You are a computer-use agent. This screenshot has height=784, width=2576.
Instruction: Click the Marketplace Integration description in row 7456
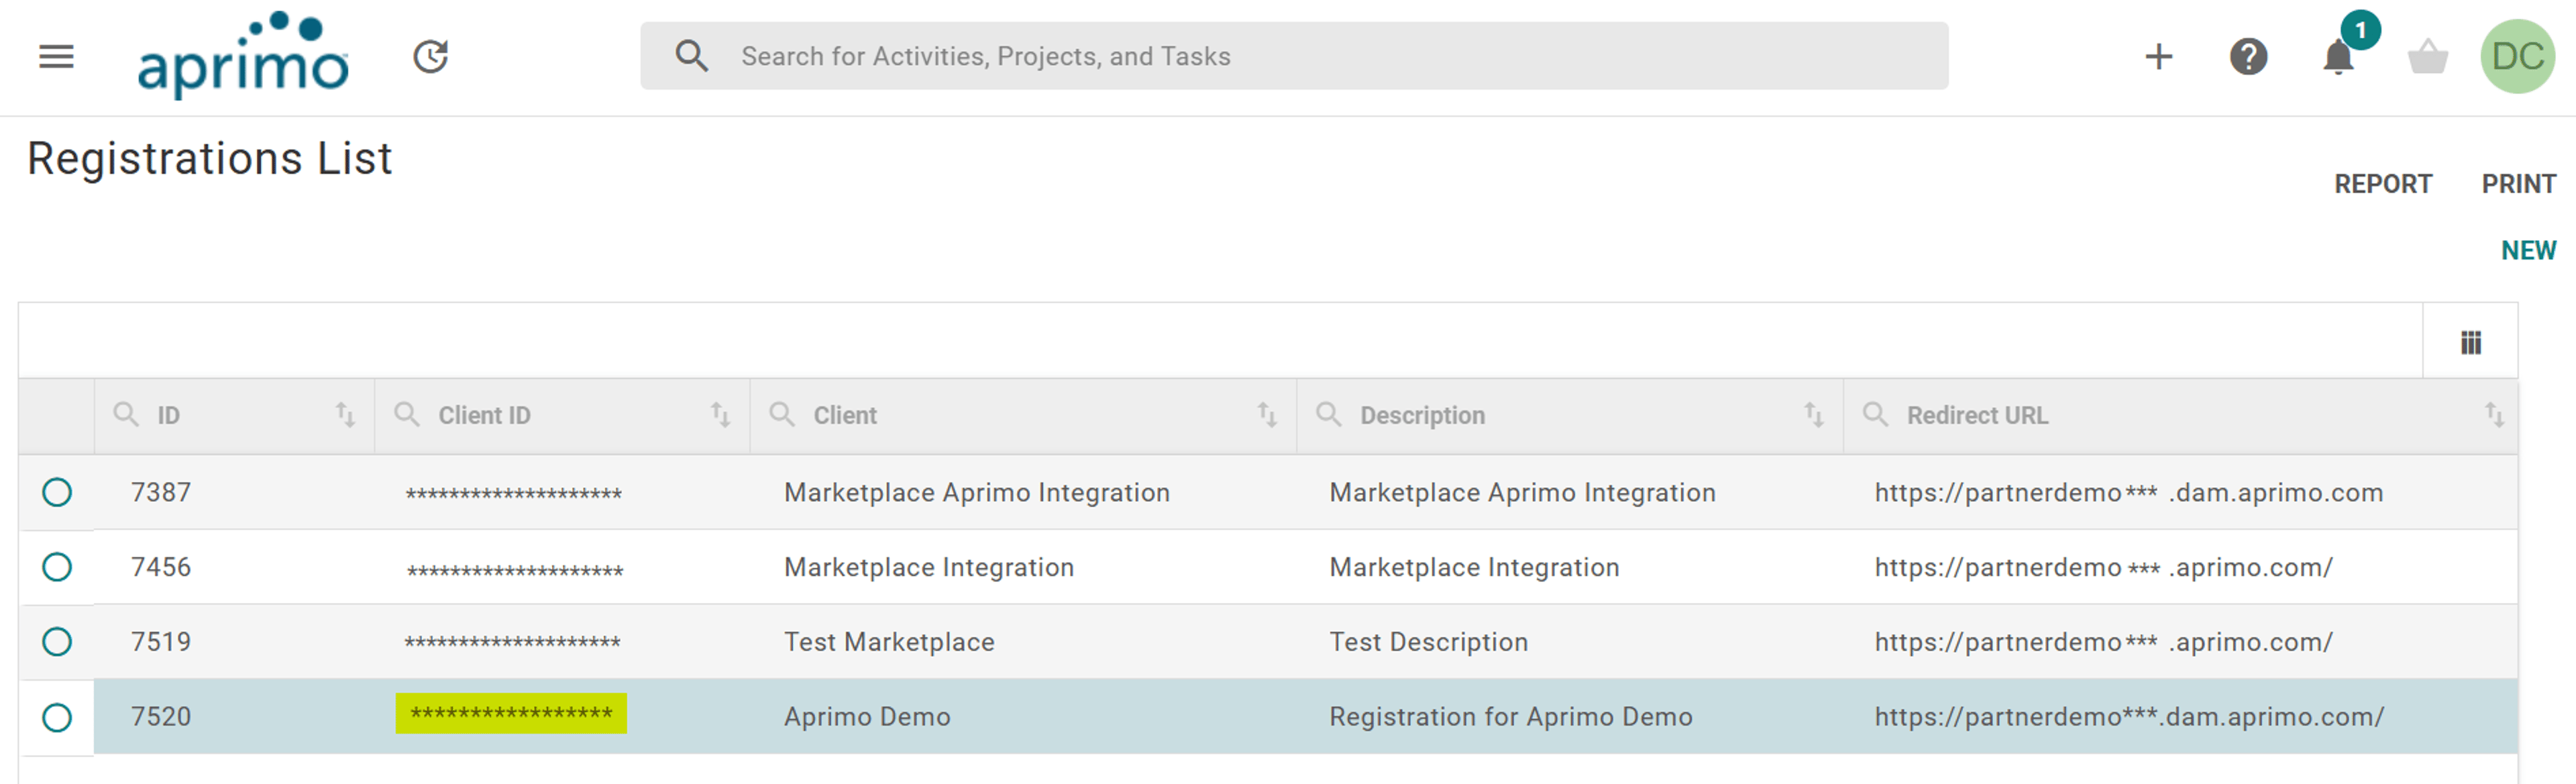coord(1474,567)
